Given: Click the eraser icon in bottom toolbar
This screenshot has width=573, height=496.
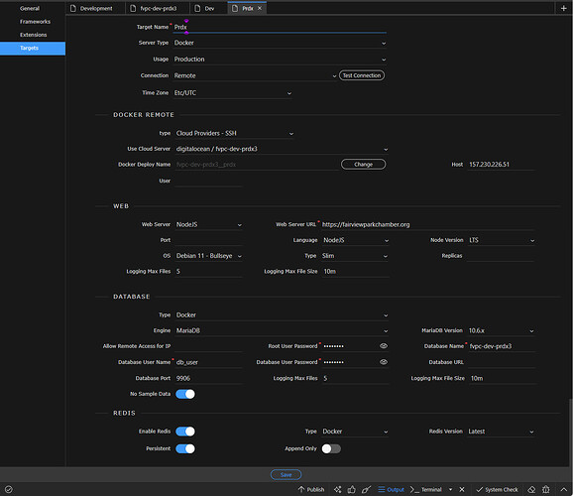Looking at the screenshot, I should 531,489.
